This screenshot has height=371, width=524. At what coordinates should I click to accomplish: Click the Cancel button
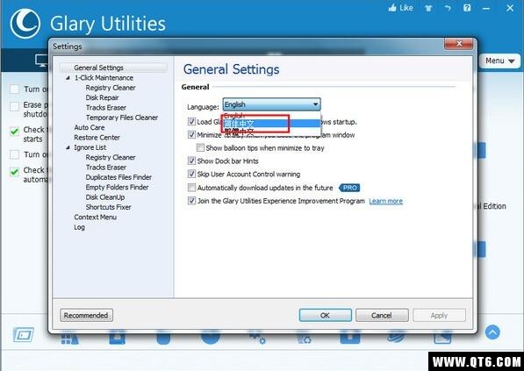pos(382,315)
